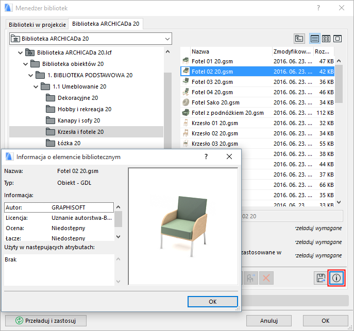Image resolution: width=354 pixels, height=331 pixels.
Task: Click info list scroll down arrow
Action: tap(118, 236)
